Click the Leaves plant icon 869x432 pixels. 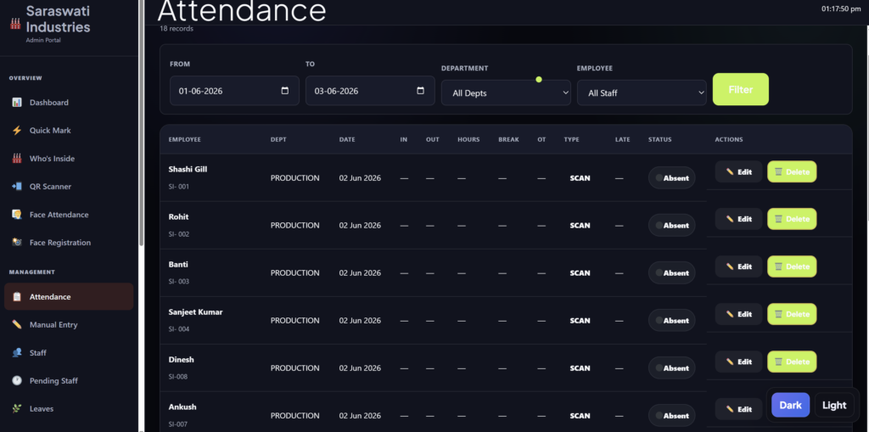tap(17, 409)
